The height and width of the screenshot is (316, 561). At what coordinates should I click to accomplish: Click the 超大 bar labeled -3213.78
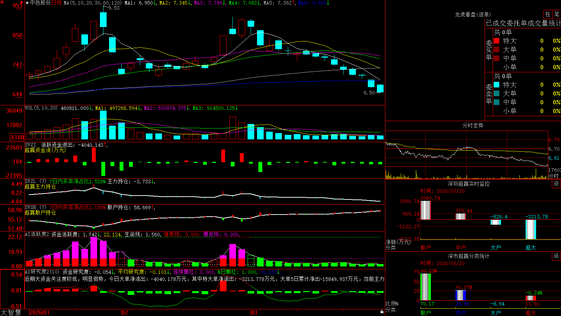coord(531,229)
